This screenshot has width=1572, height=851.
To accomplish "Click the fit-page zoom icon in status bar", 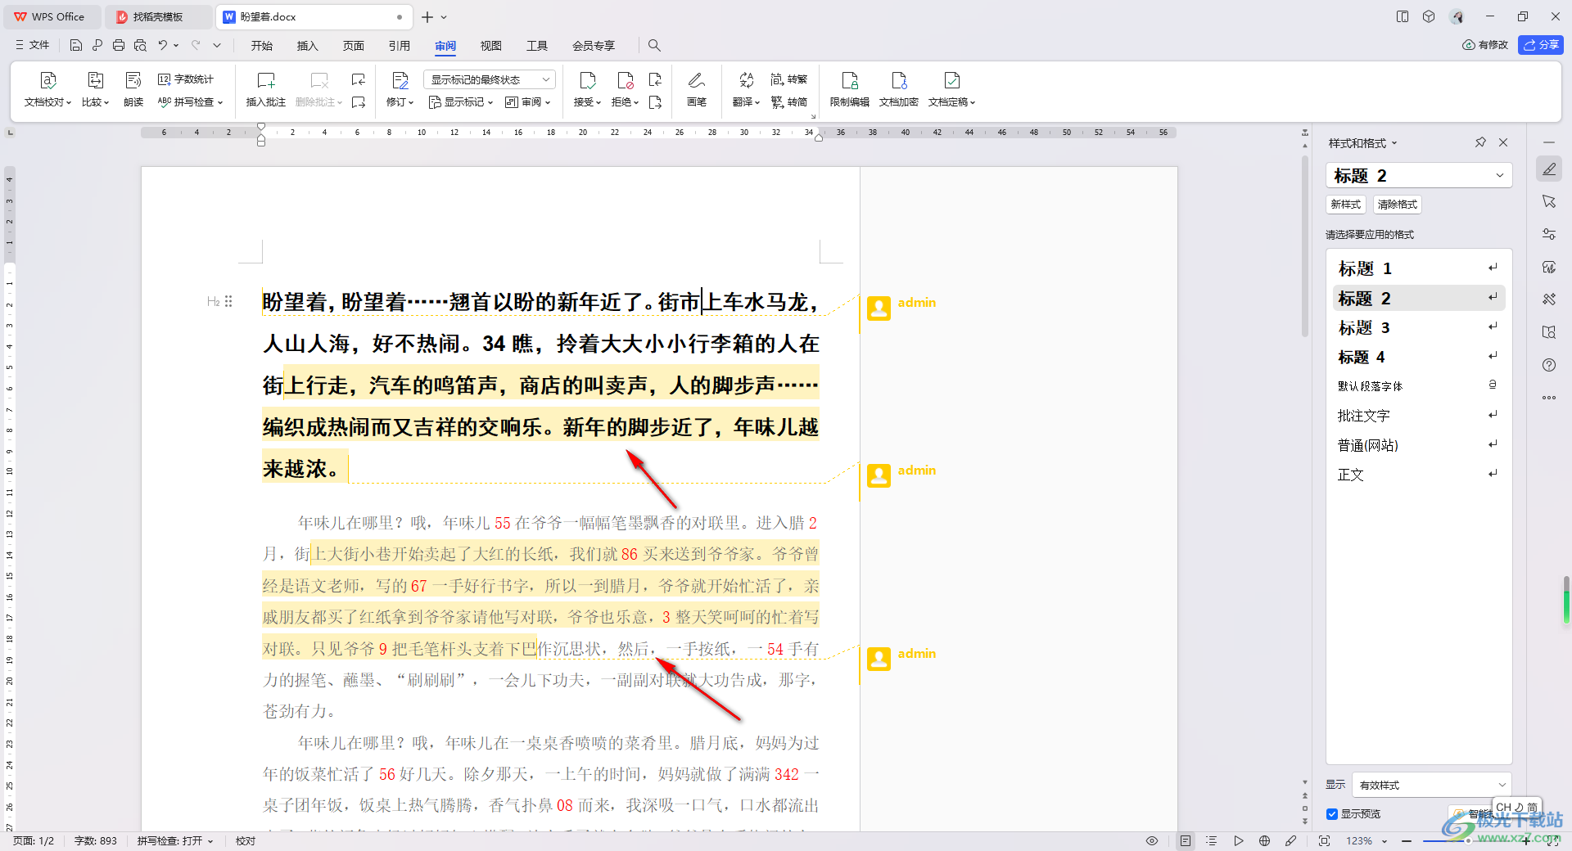I will 1325,841.
